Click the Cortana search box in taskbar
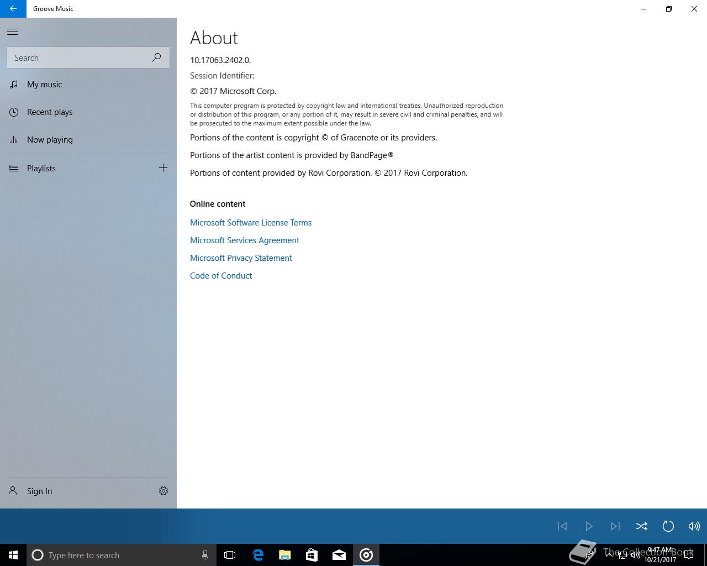Image resolution: width=707 pixels, height=566 pixels. [121, 555]
